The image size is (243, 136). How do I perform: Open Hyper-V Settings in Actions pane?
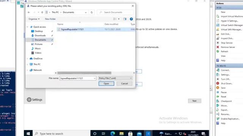(229, 21)
